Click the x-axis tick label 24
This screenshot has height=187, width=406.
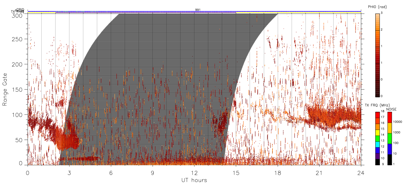361,172
